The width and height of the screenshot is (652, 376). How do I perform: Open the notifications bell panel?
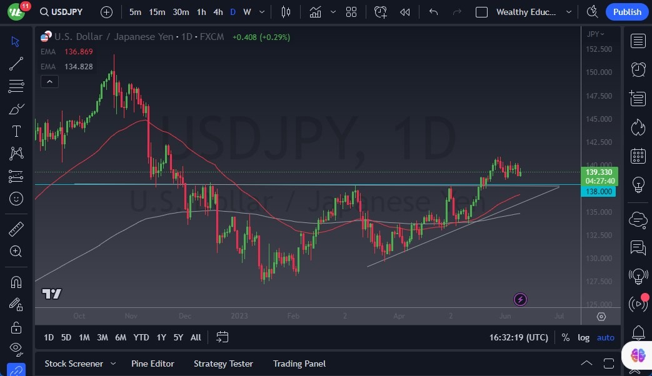tap(638, 333)
